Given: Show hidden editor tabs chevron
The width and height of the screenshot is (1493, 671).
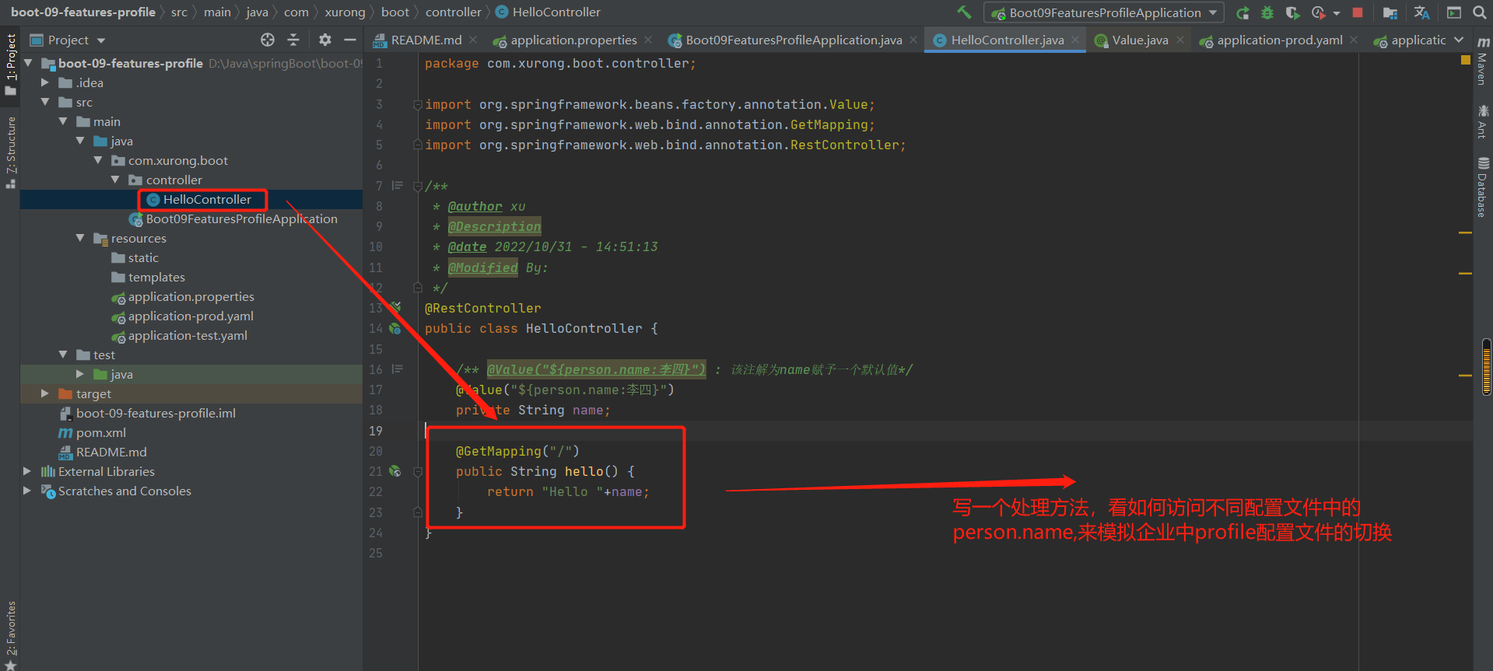Looking at the screenshot, I should [x=1459, y=40].
